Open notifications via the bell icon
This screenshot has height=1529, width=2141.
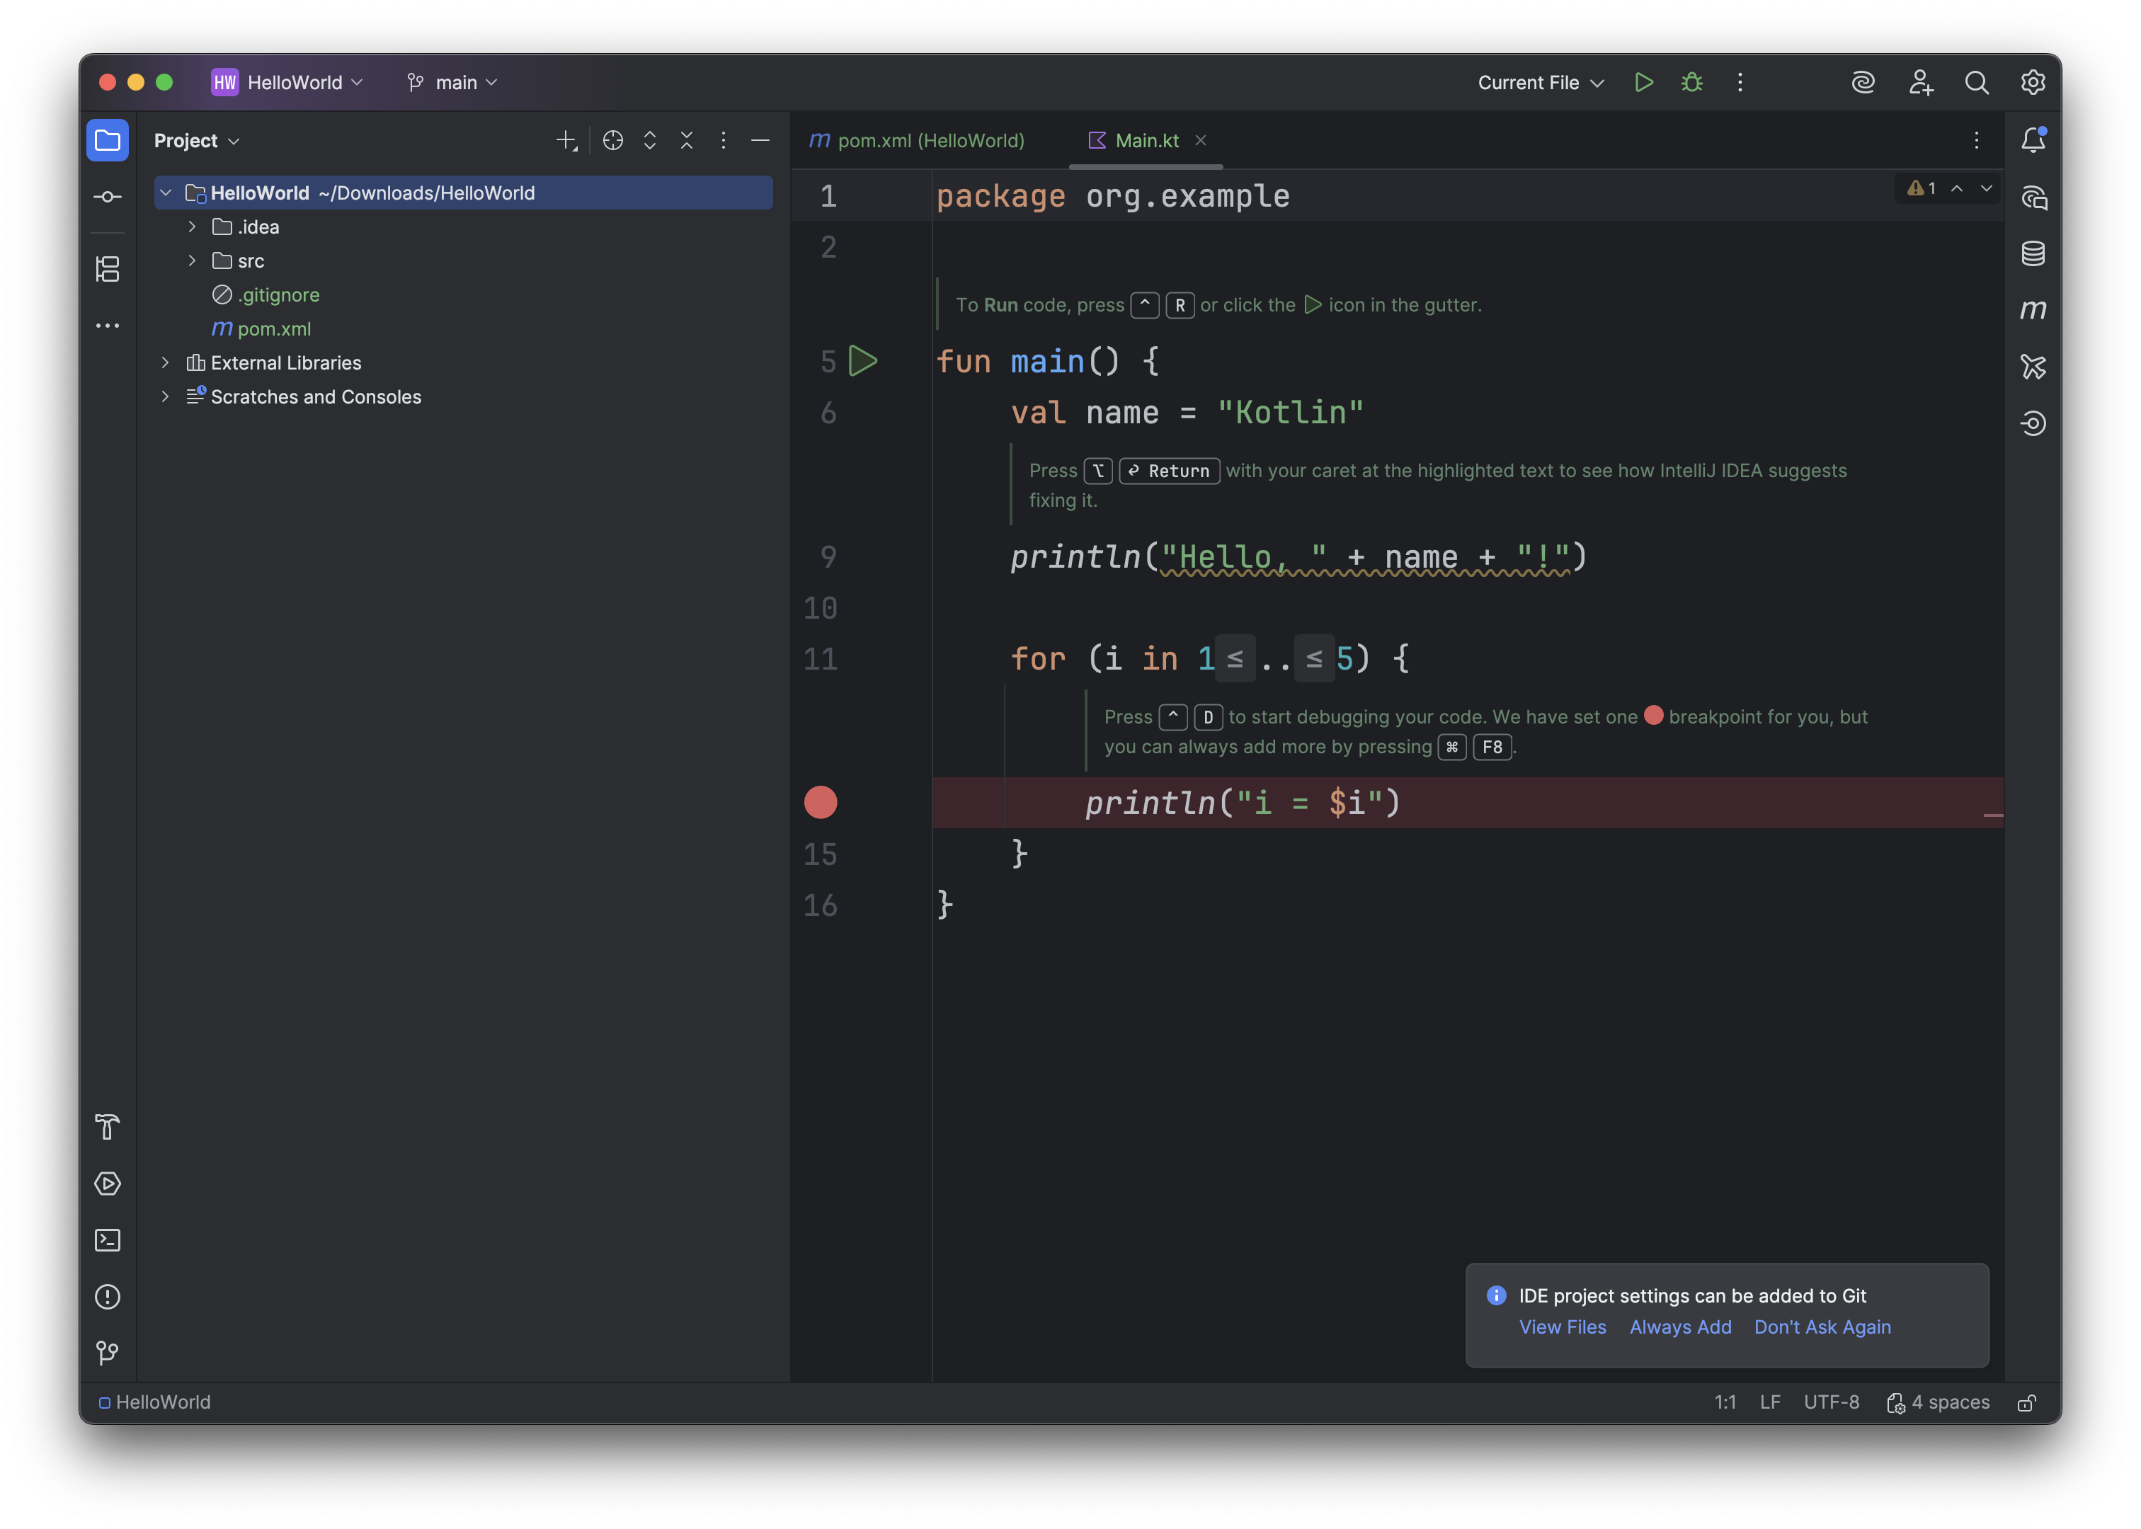(2032, 139)
